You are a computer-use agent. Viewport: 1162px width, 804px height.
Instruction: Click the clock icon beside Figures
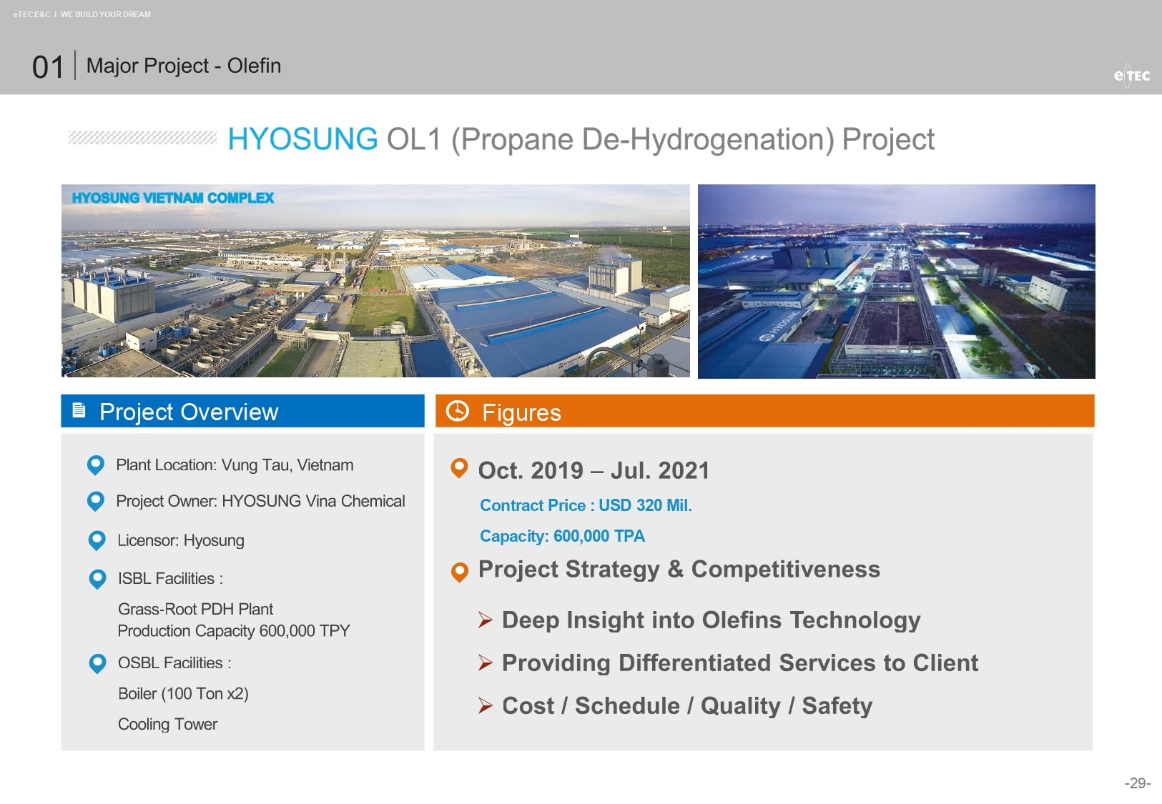pos(458,411)
